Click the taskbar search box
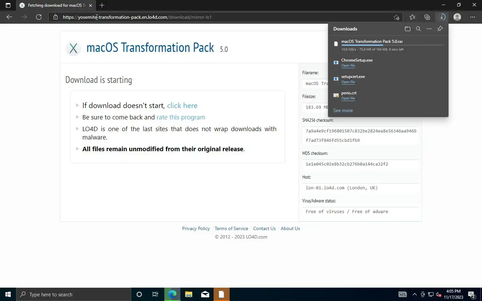The width and height of the screenshot is (482, 301). 74,294
